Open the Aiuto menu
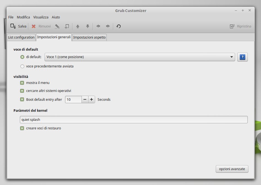The height and width of the screenshot is (185, 261). click(56, 17)
